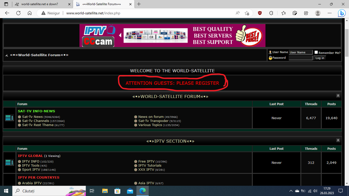Click the Edge icon on the taskbar

click(143, 191)
